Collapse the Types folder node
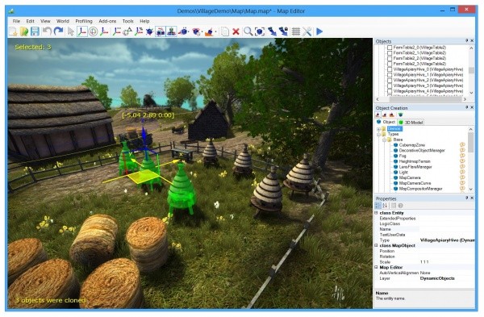Screen dimensions: 484x317 tap(379, 135)
